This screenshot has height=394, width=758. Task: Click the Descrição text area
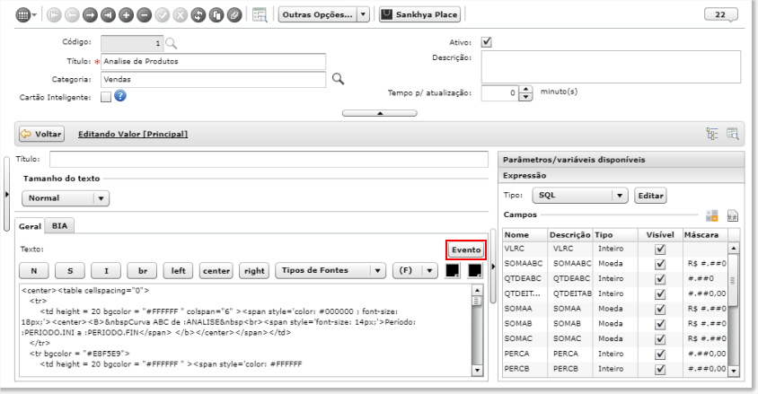coord(611,66)
